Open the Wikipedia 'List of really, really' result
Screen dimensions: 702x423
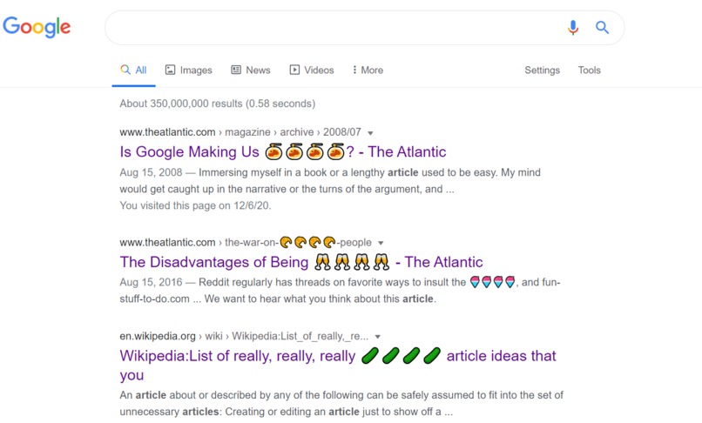point(338,365)
